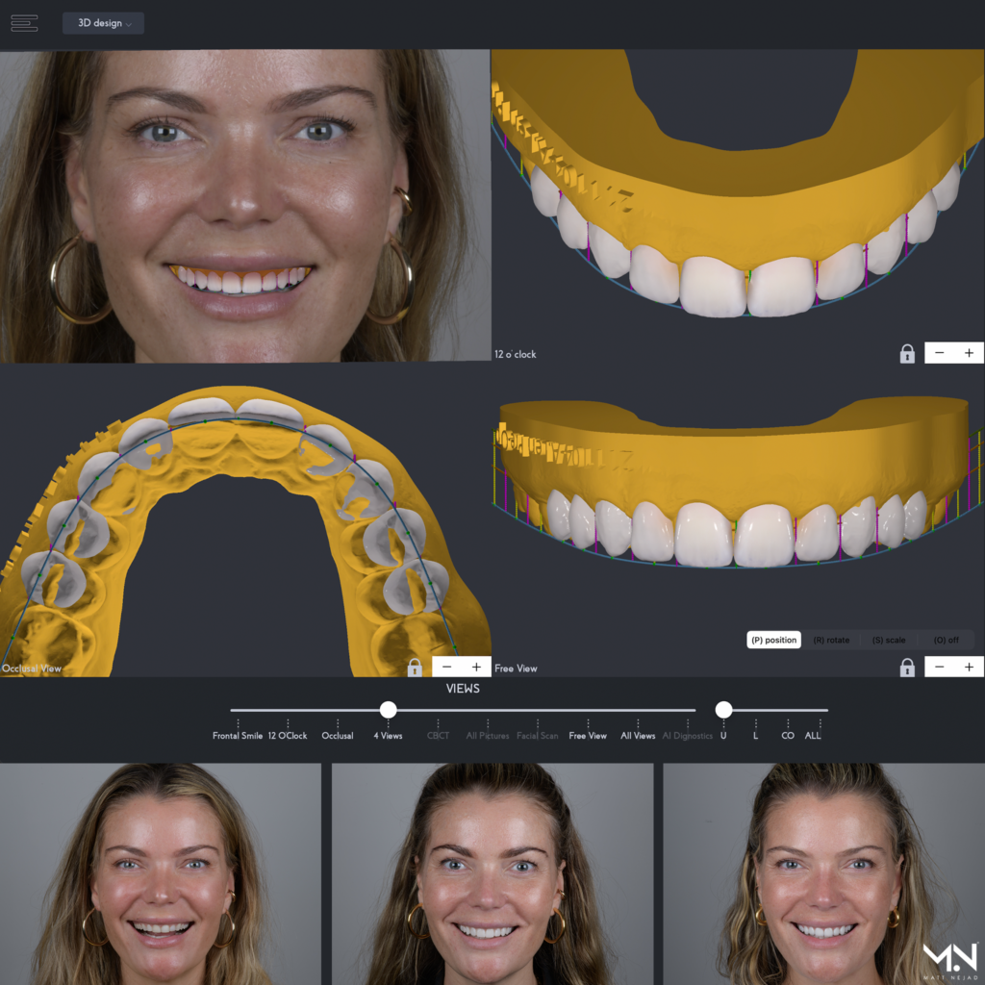The image size is (985, 985).
Task: Open the middle smile photo thumbnail
Action: pos(492,872)
